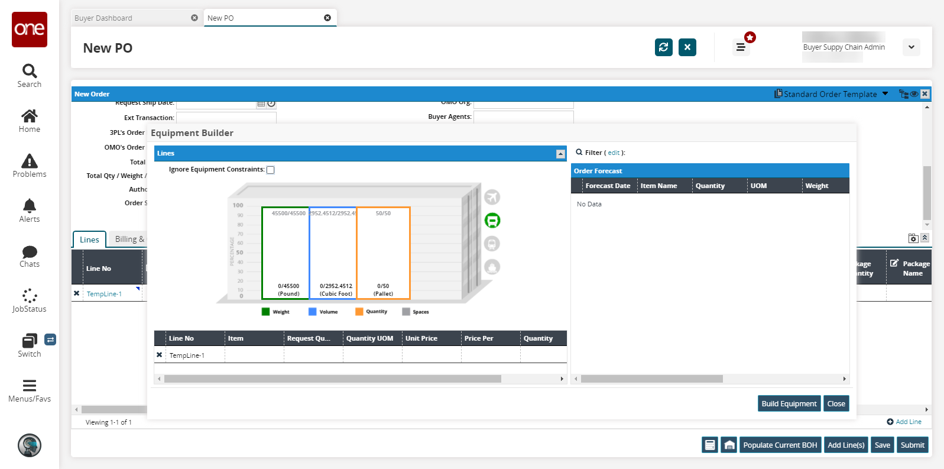Open JobStatus from the sidebar
This screenshot has height=469, width=944.
click(30, 300)
